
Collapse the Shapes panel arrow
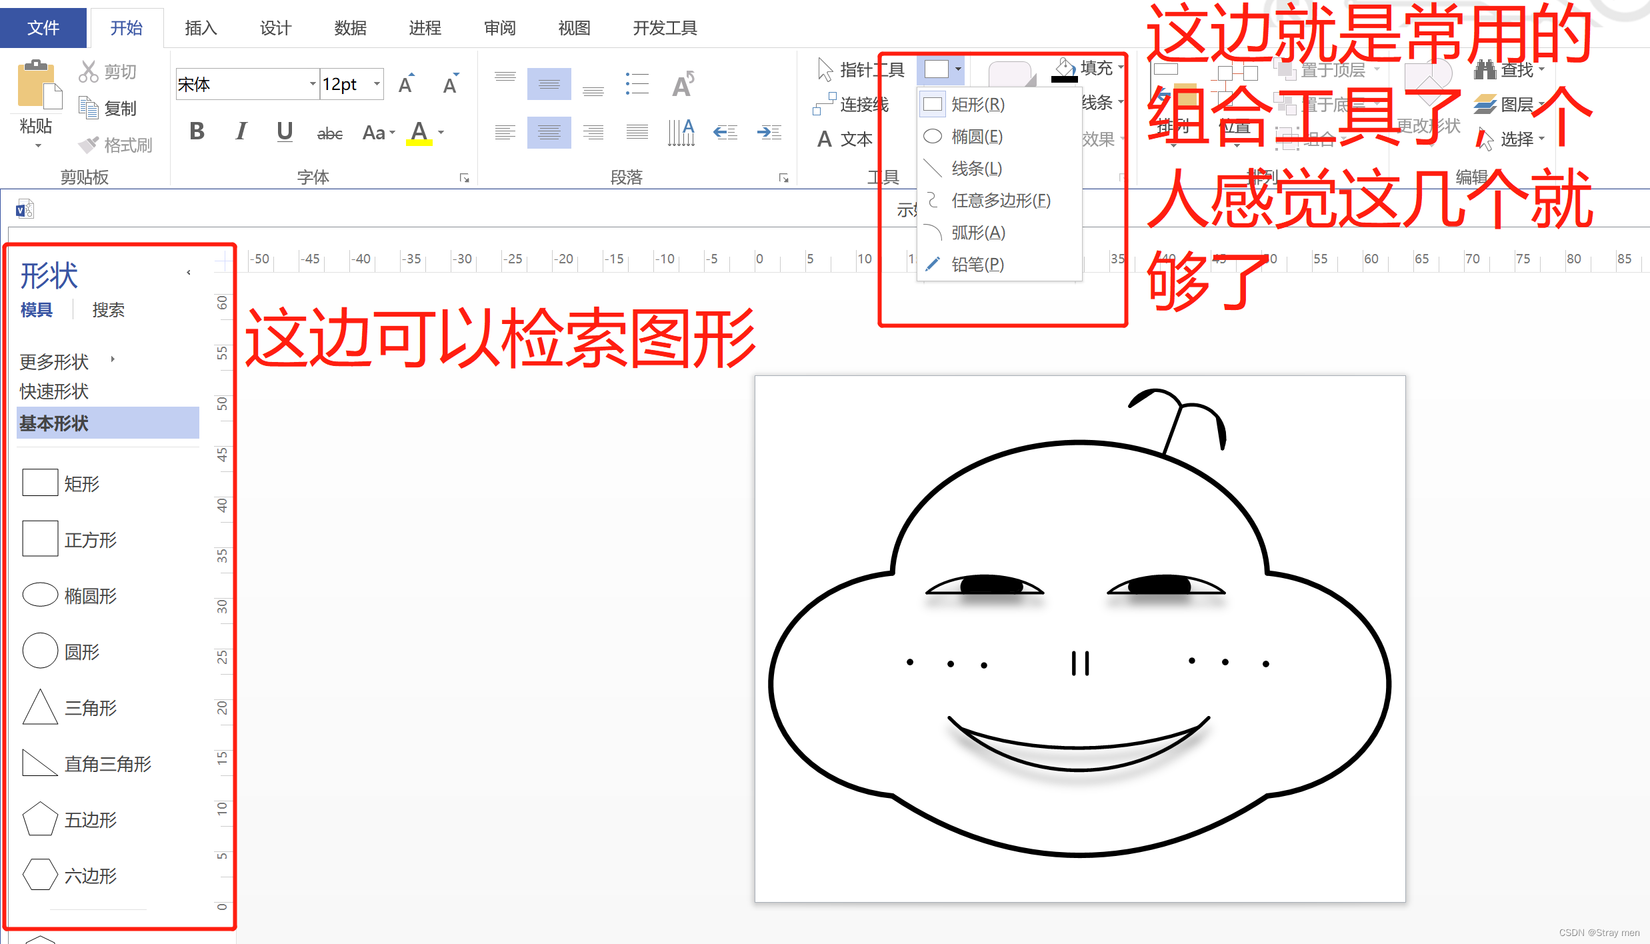[x=189, y=272]
